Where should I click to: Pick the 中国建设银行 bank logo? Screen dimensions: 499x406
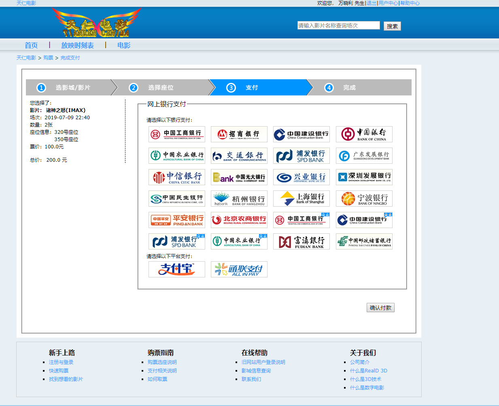click(301, 134)
